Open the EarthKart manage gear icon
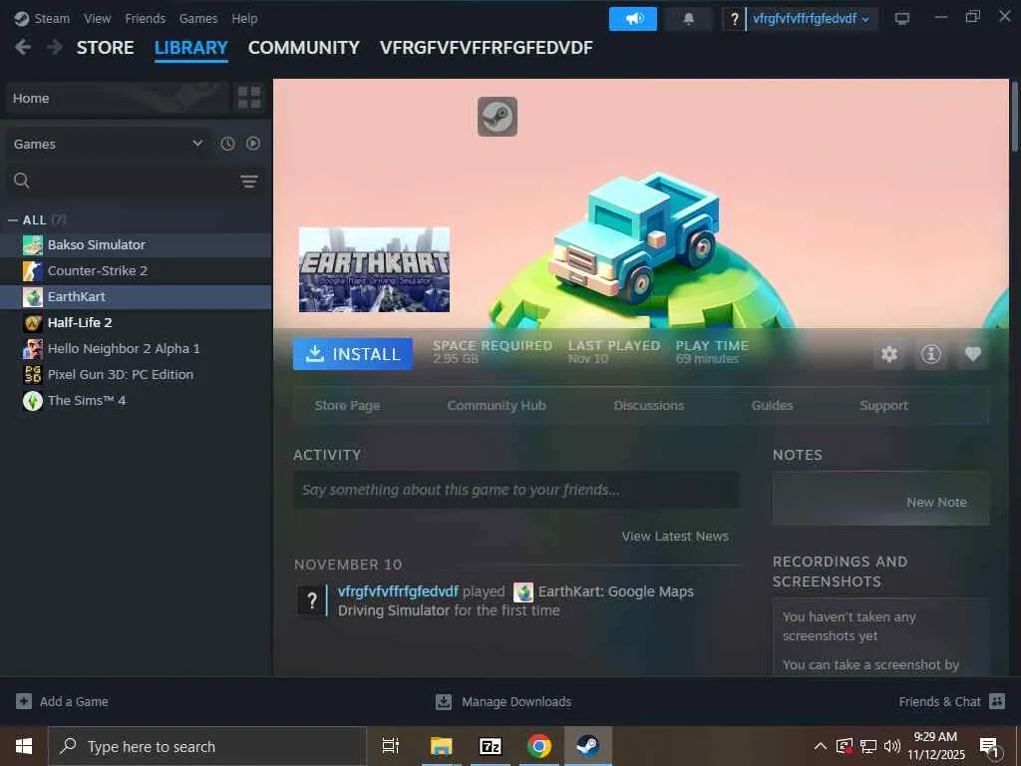 pyautogui.click(x=889, y=354)
